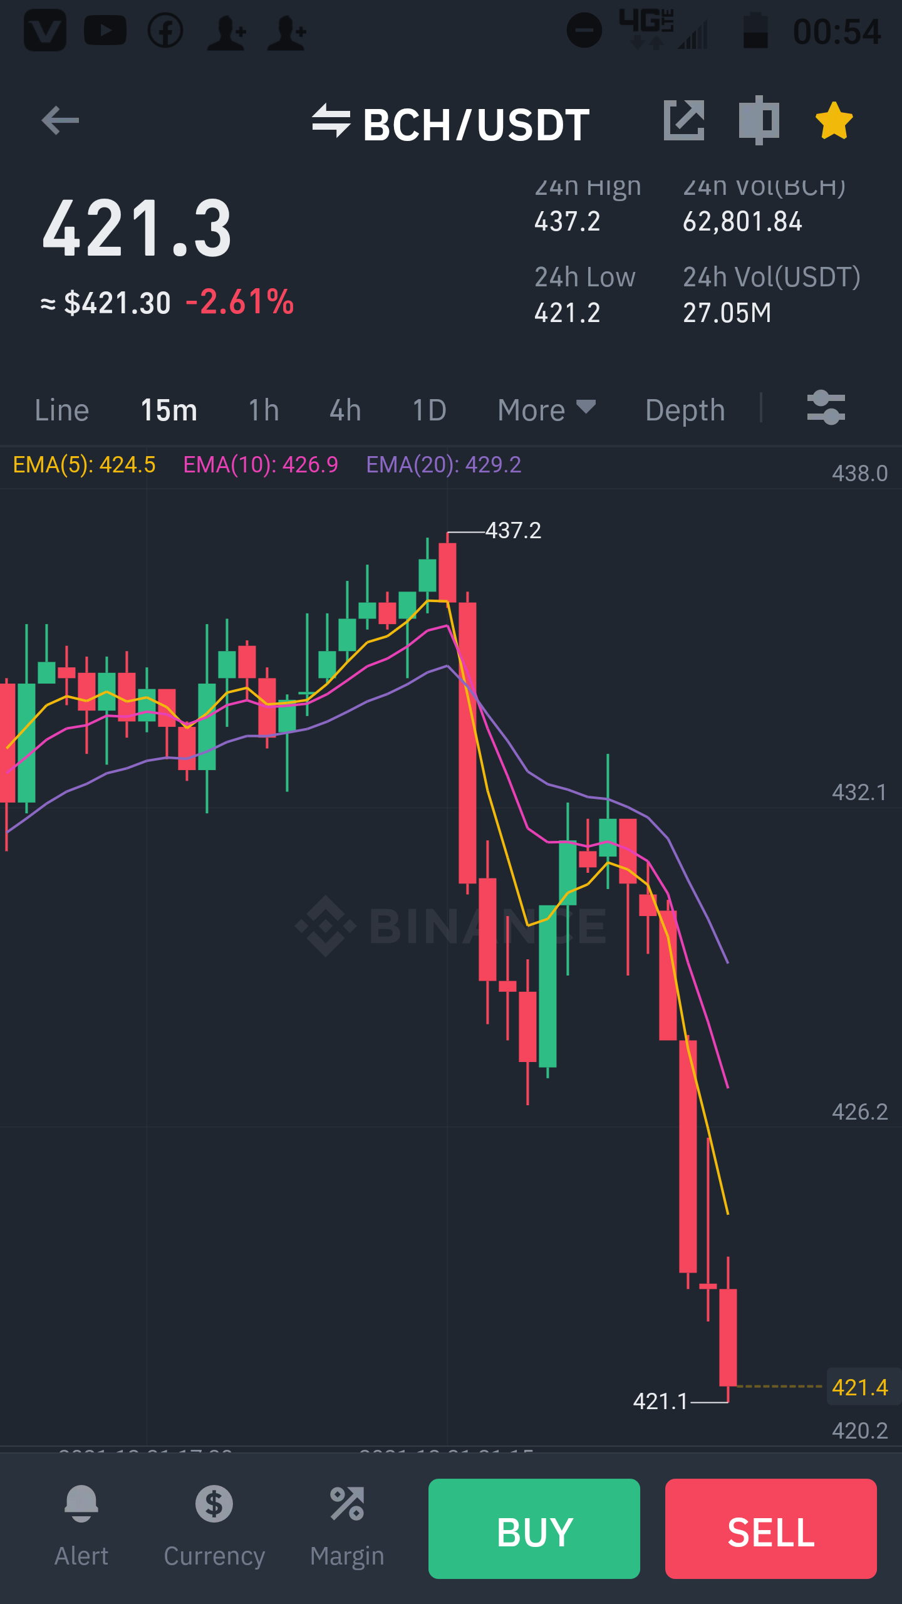Toggle the yellow favorite star
Viewport: 902px width, 1604px height.
834,120
